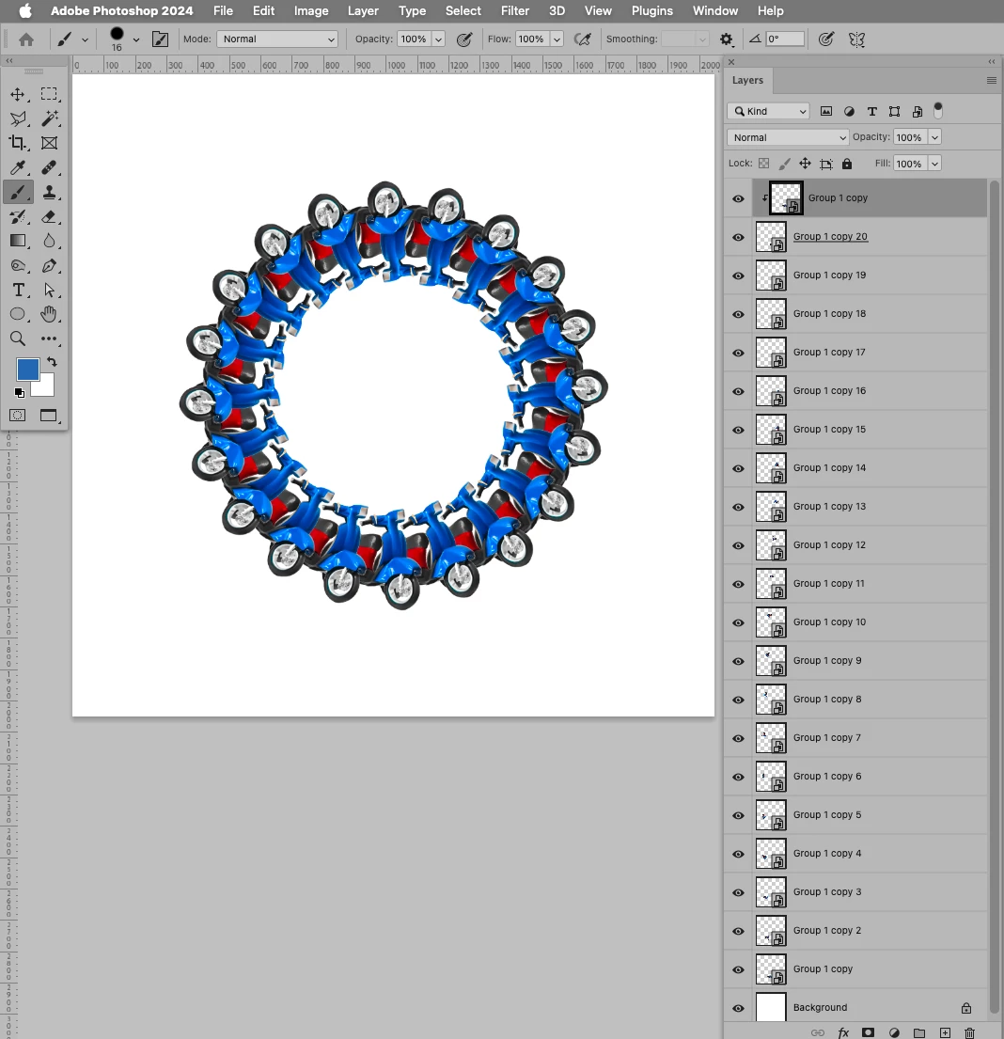Viewport: 1004px width, 1039px height.
Task: Open the layer blend mode Normal dropdown
Action: coord(787,137)
